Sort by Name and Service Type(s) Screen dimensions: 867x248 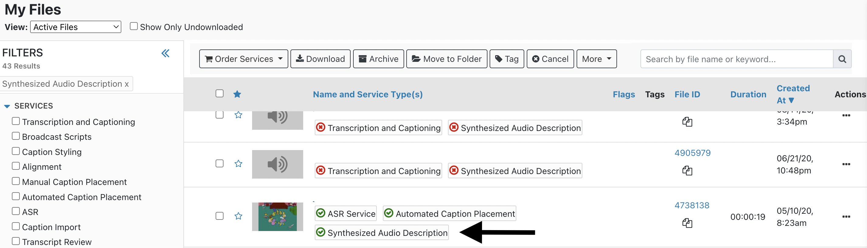368,94
